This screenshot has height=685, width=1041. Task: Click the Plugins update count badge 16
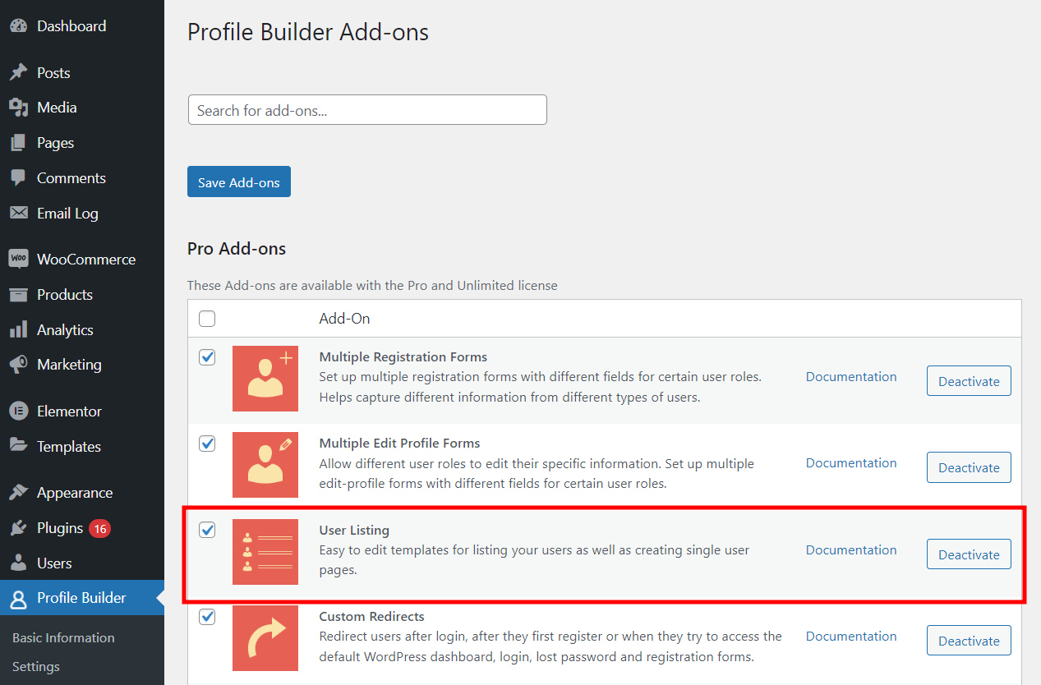[x=100, y=529]
